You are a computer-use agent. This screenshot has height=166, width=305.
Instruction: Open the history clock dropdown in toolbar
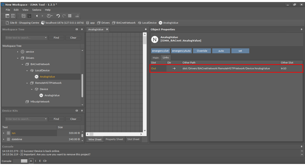[x=49, y=16]
